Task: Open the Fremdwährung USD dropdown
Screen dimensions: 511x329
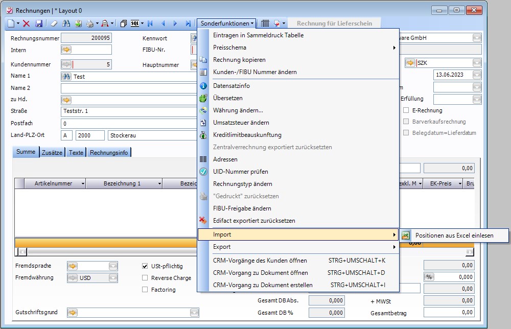Action: (x=113, y=278)
